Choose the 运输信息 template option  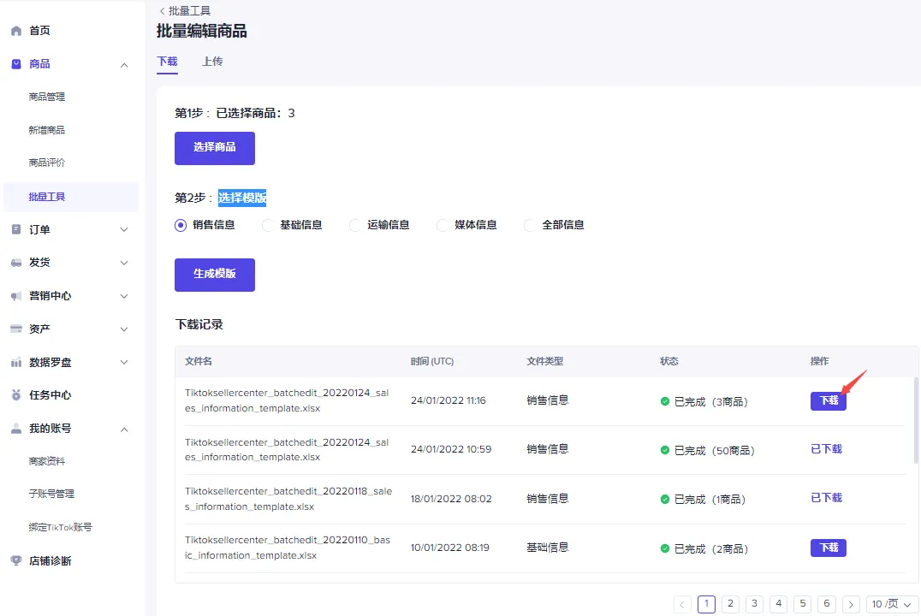click(x=354, y=225)
